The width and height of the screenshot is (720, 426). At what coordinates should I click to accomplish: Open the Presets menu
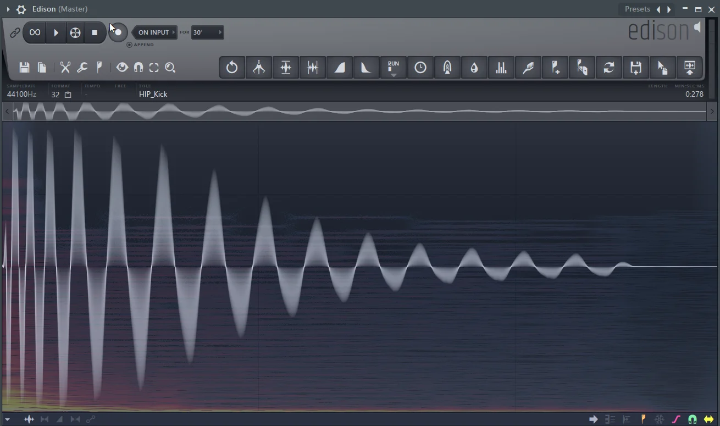pos(638,9)
